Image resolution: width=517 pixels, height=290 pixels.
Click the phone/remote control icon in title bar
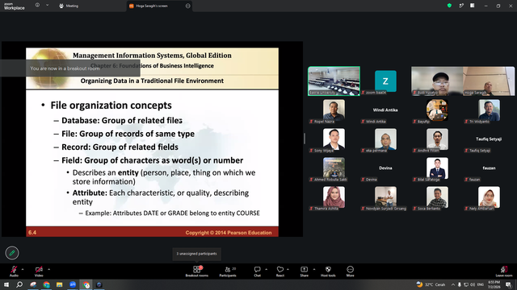[x=461, y=6]
